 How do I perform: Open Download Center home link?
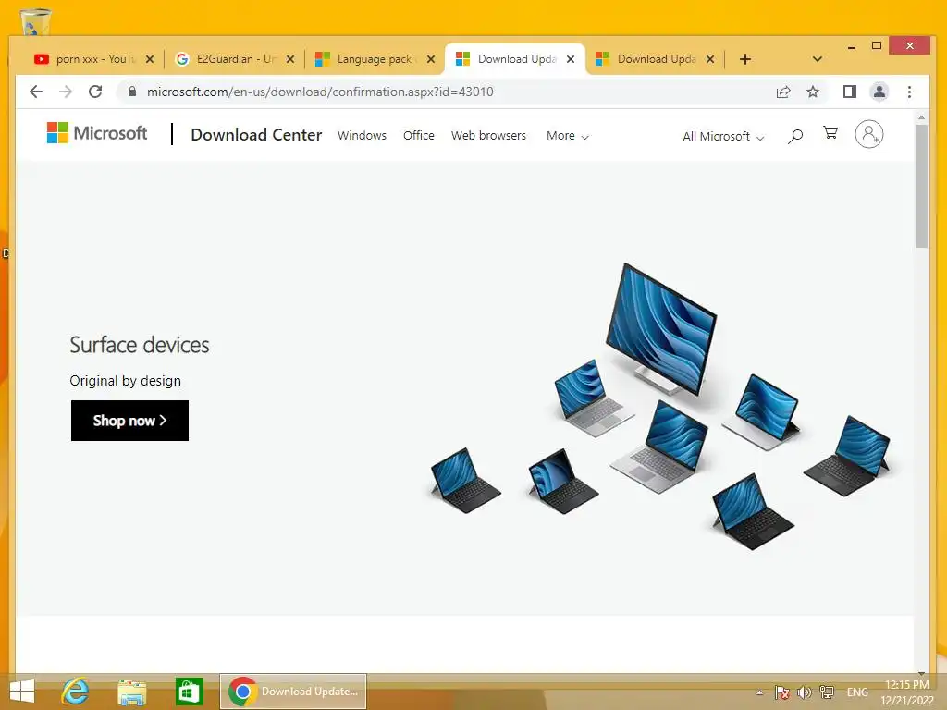(x=256, y=135)
